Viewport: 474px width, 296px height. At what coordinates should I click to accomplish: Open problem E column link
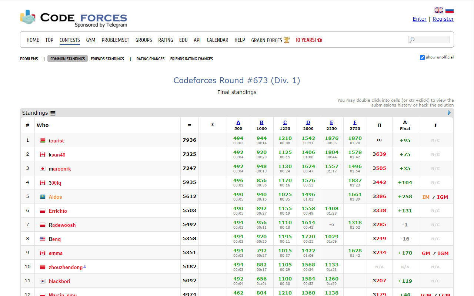click(x=332, y=122)
